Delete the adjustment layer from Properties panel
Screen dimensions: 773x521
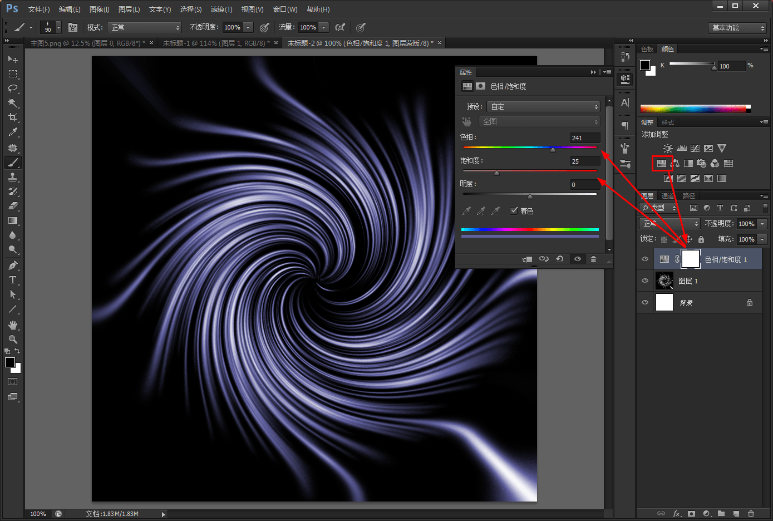point(594,259)
